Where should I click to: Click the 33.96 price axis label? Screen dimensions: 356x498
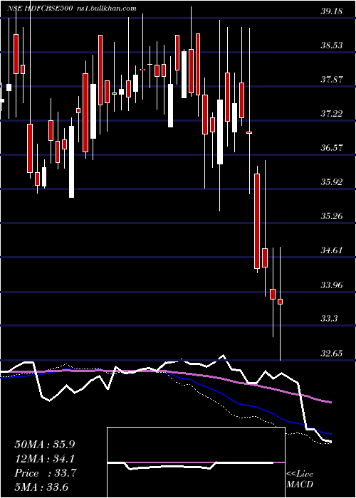pos(331,285)
